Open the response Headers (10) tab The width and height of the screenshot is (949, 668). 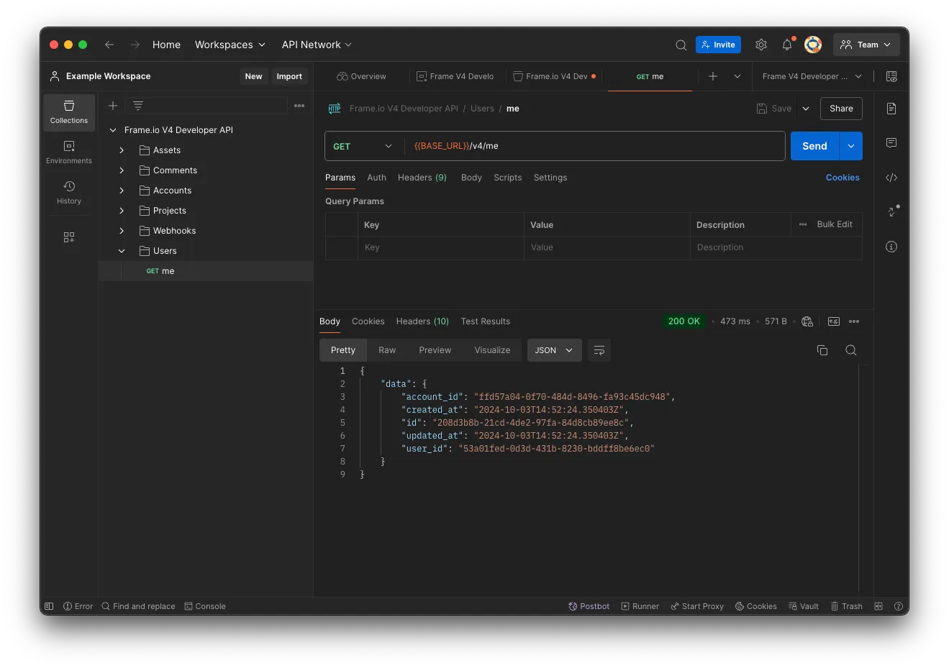tap(422, 321)
